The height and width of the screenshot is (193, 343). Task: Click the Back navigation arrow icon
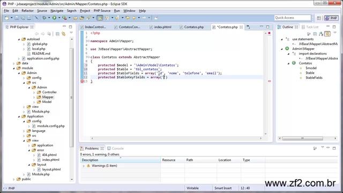(x=134, y=18)
